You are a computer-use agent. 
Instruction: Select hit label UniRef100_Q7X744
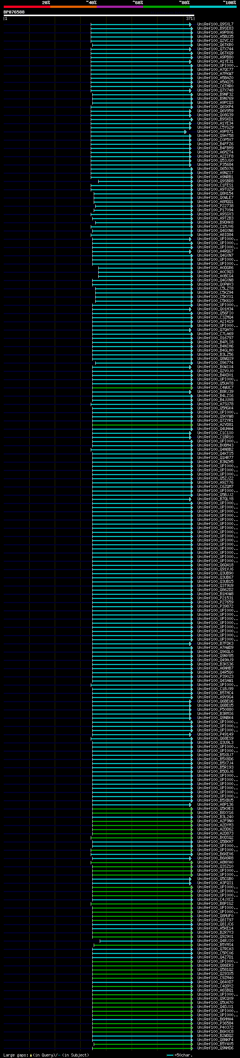pos(215,49)
